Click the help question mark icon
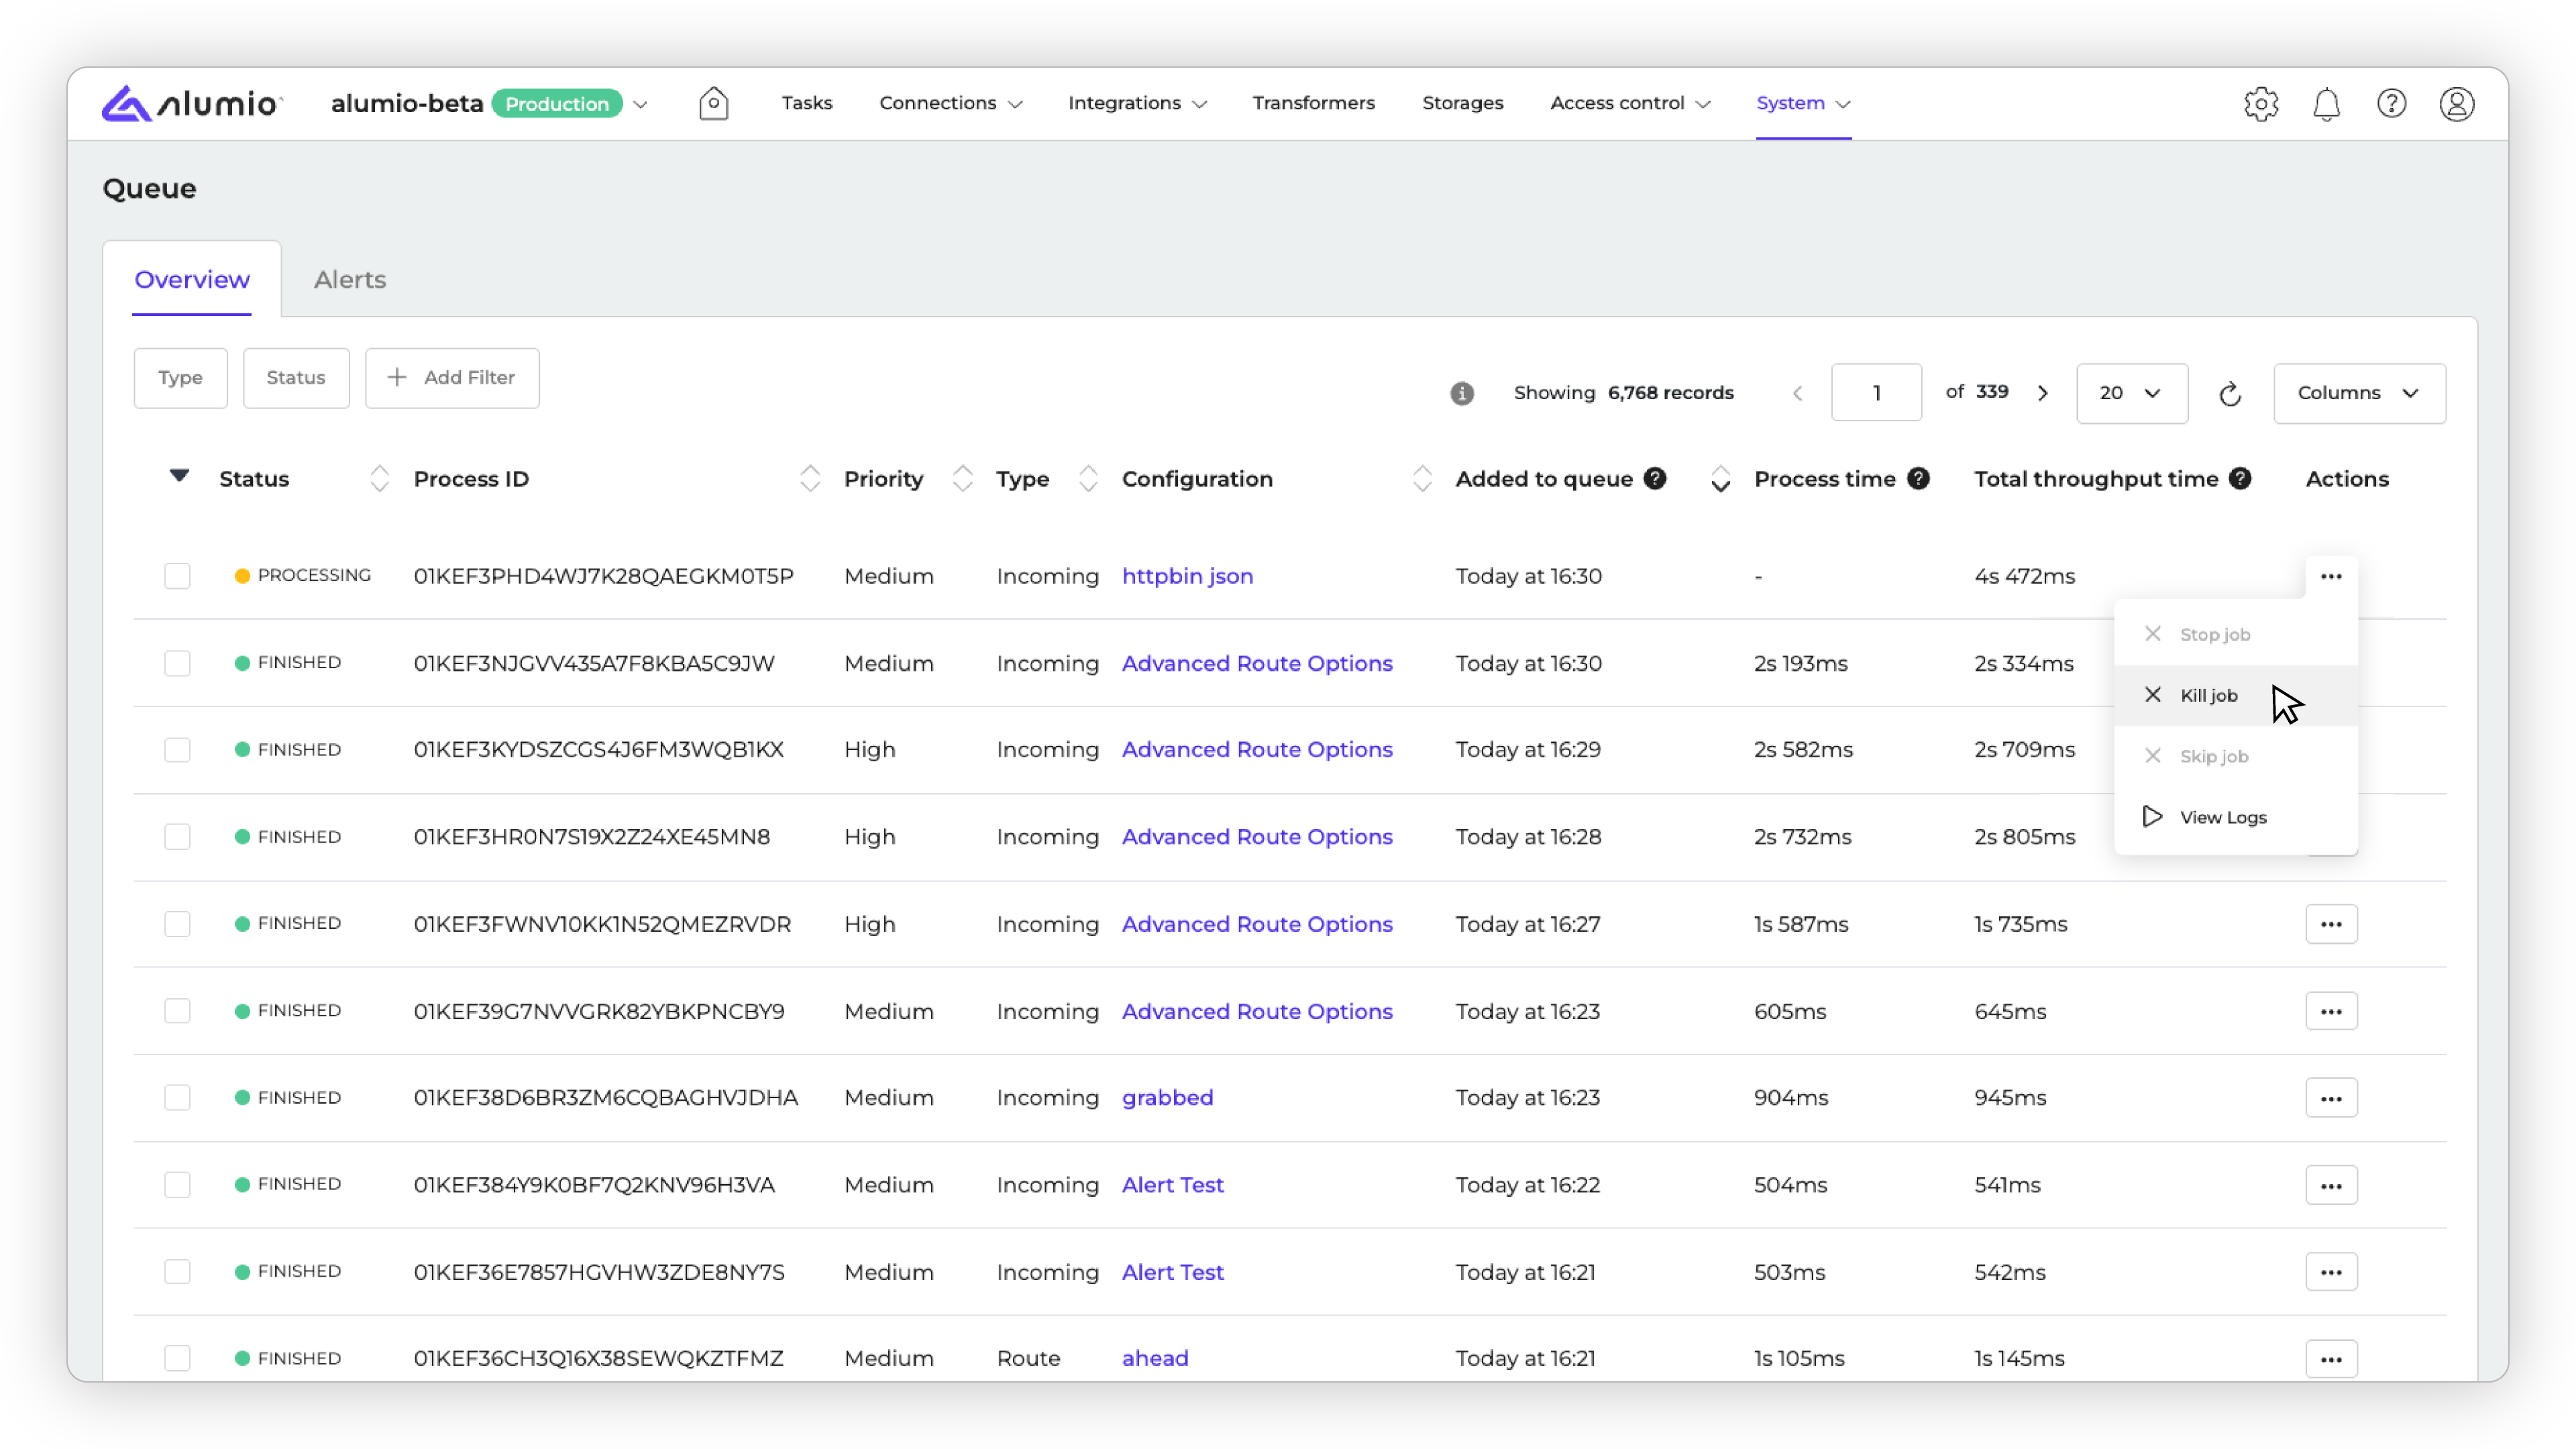2576x1449 pixels. tap(2391, 103)
